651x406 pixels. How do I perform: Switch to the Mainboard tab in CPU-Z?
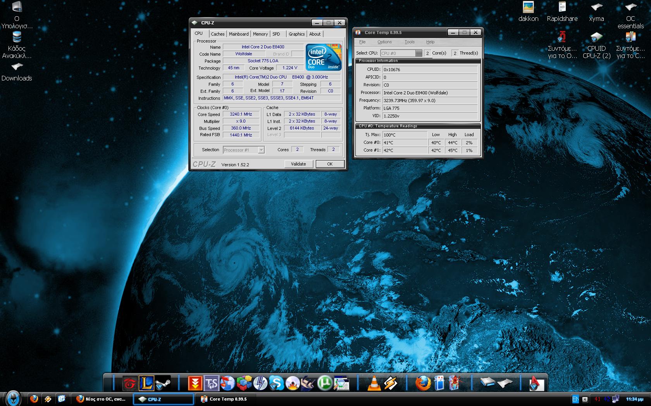(x=239, y=34)
